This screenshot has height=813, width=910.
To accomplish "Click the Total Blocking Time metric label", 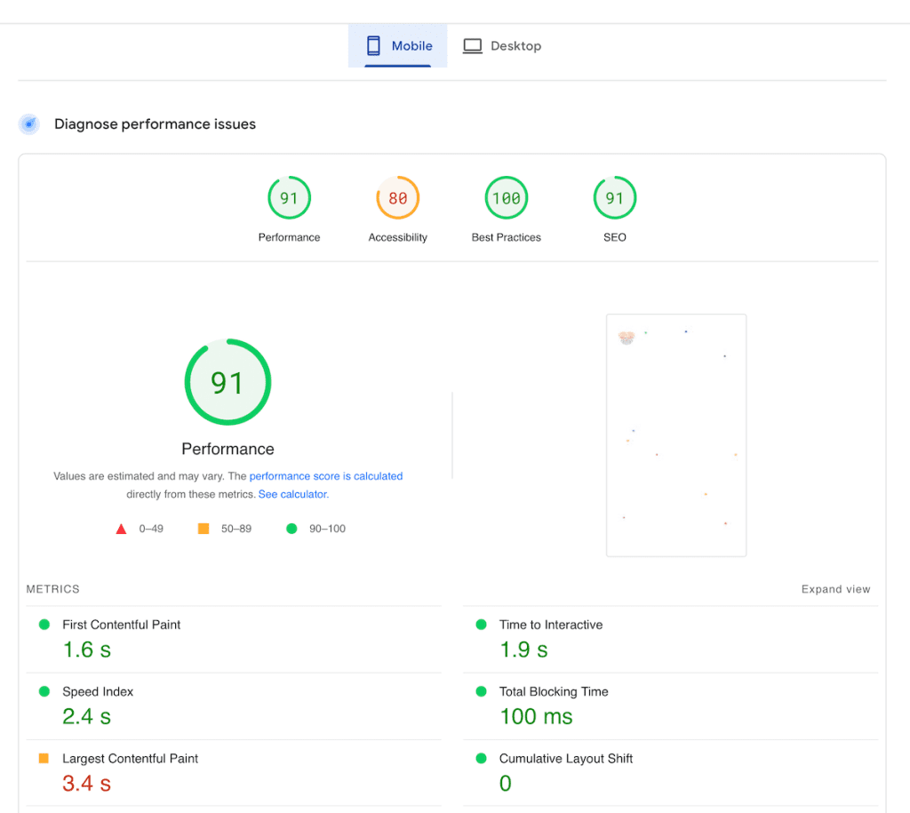I will pos(554,692).
